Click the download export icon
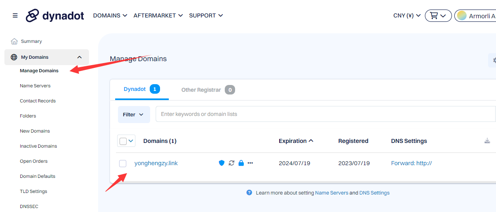This screenshot has height=212, width=496. tap(487, 141)
